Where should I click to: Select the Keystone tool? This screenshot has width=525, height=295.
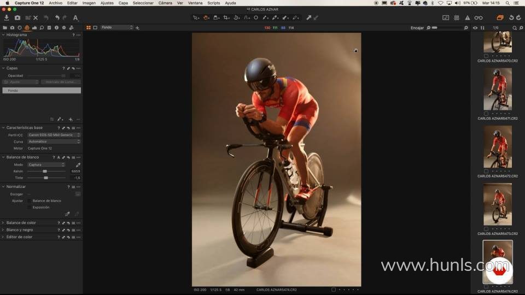coord(247,17)
